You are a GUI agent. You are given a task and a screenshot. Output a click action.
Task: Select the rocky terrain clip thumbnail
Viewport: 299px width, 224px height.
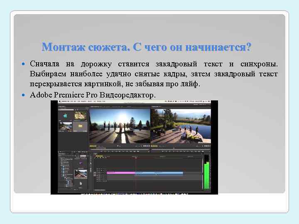(80, 116)
